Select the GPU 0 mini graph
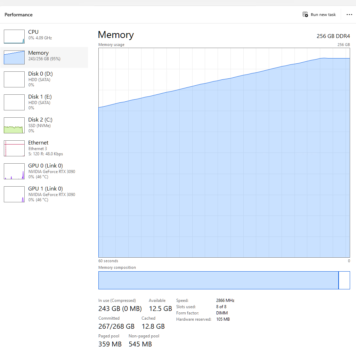 (14, 171)
